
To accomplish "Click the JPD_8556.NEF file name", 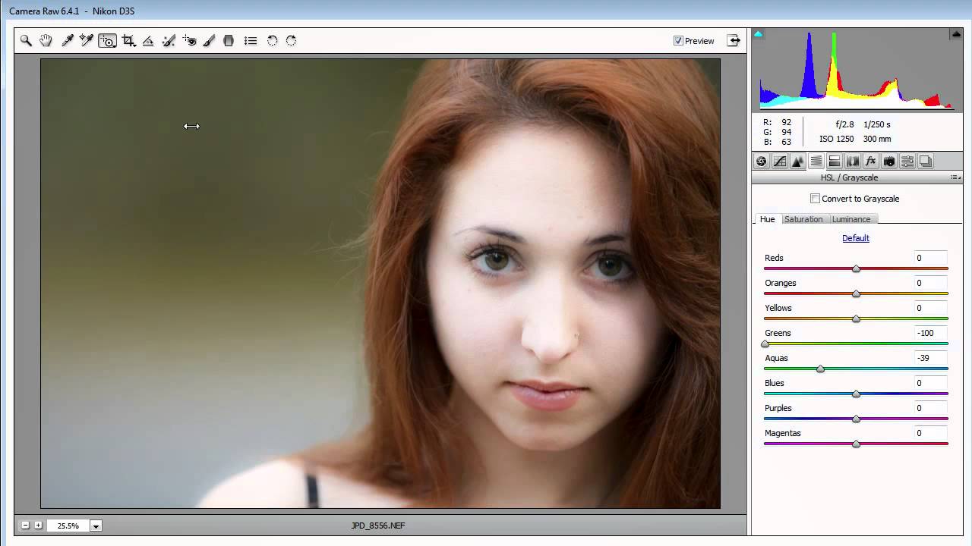I will [378, 526].
